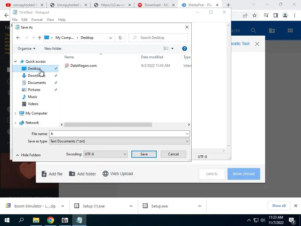
Task: Open Notepad Edit menu
Action: [x=24, y=20]
